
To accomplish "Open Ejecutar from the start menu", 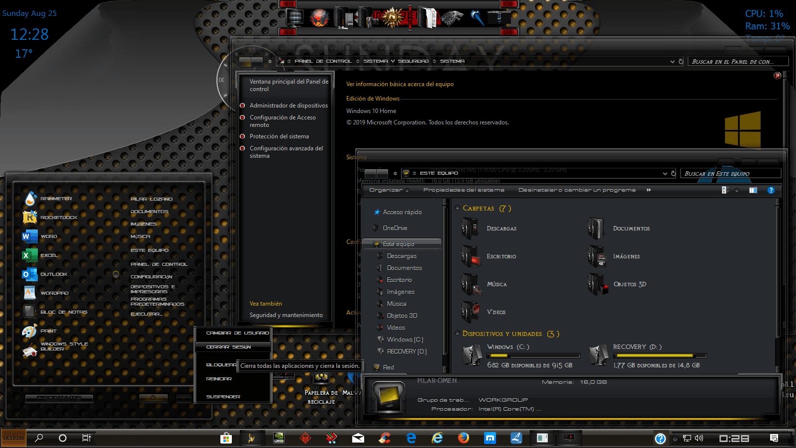I will (147, 314).
